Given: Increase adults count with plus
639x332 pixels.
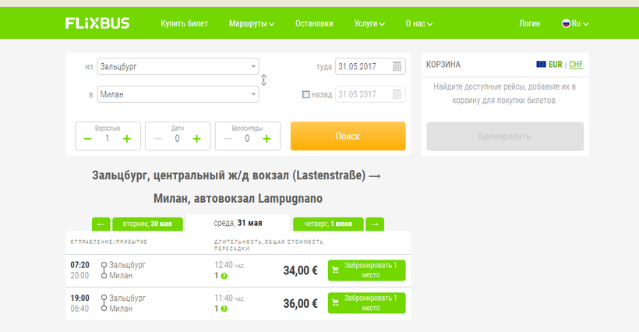Looking at the screenshot, I should coord(127,139).
